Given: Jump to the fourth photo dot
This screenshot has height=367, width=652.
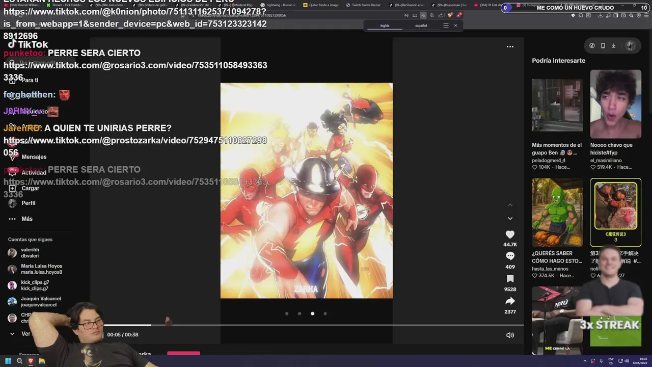Looking at the screenshot, I should tap(325, 313).
